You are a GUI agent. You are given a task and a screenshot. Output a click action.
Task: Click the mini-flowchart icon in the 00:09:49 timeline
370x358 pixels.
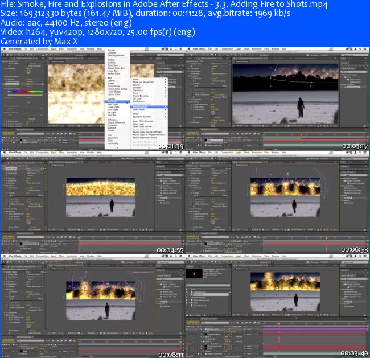coord(232,323)
